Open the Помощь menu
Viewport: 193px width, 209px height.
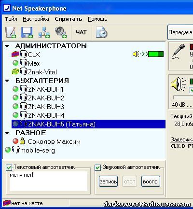(x=97, y=19)
